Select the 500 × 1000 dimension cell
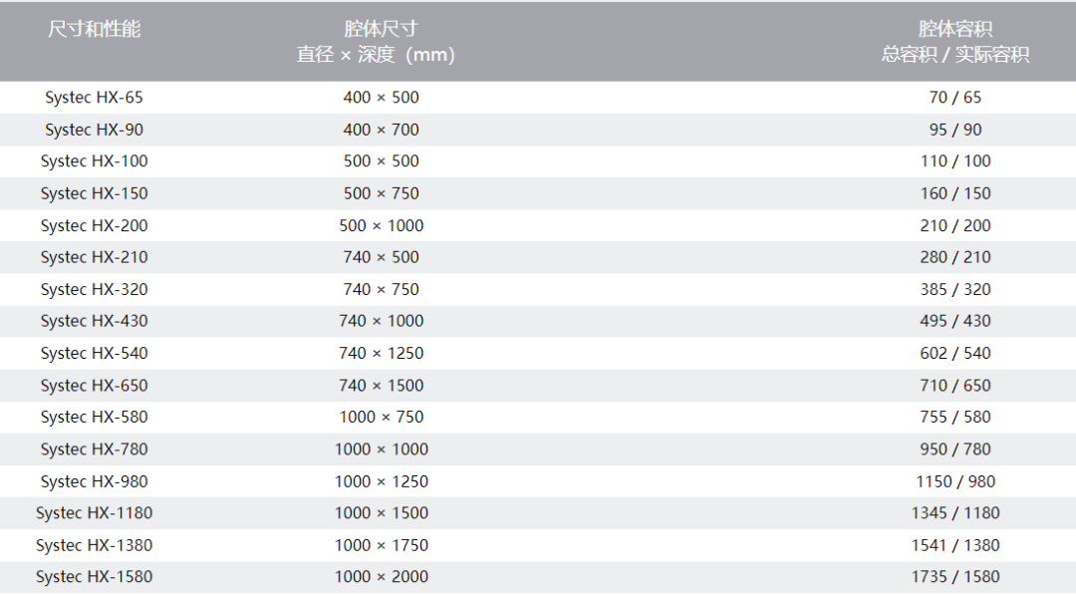Image resolution: width=1076 pixels, height=595 pixels. [381, 225]
